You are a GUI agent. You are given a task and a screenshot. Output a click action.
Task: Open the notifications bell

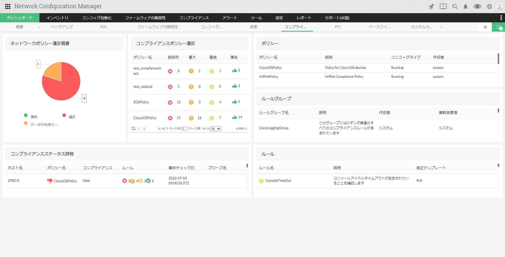tap(466, 7)
